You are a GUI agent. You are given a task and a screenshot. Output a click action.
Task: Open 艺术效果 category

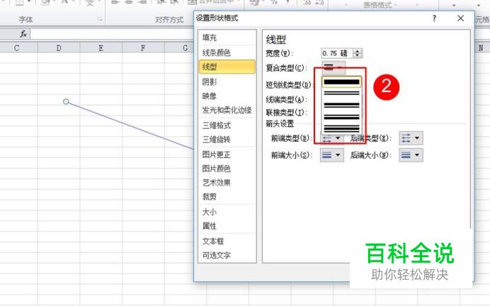pos(227,183)
